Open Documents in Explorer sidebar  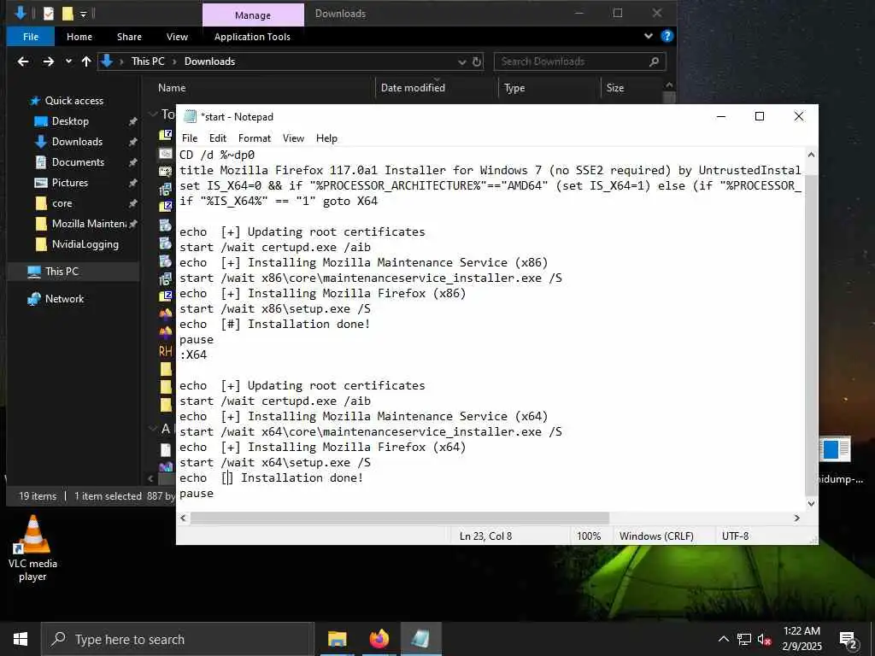(78, 162)
